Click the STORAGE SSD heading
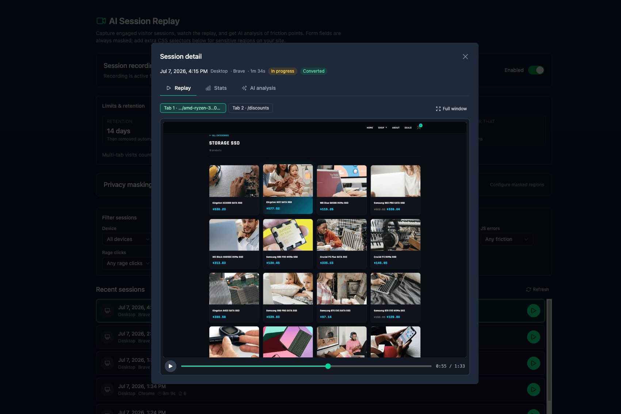The image size is (621, 414). [224, 143]
